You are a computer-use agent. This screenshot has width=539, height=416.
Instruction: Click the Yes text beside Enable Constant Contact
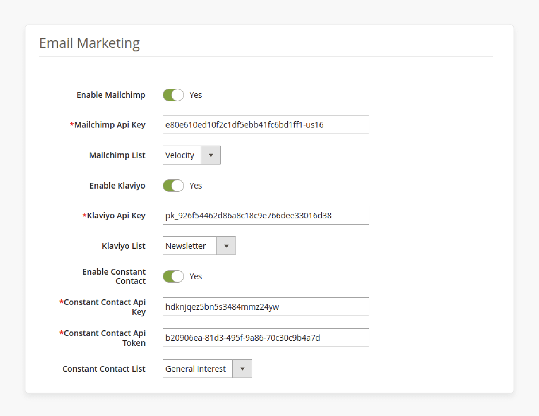pos(196,276)
